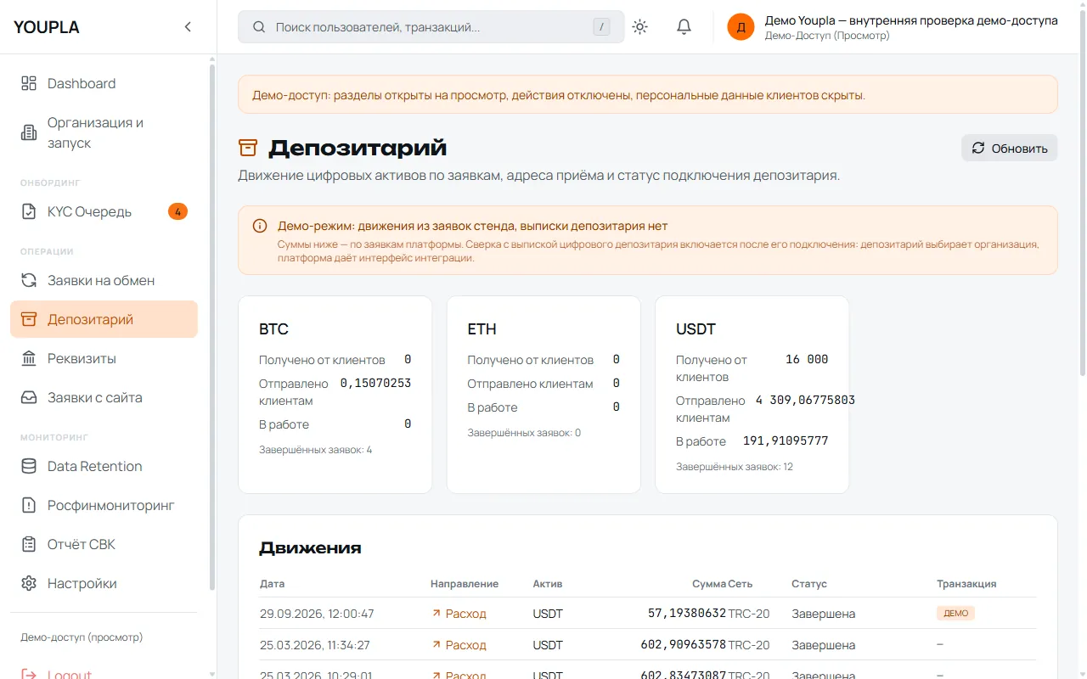Screen dimensions: 1087x679
Task: Open Реквизиты menu item
Action: (x=104, y=358)
